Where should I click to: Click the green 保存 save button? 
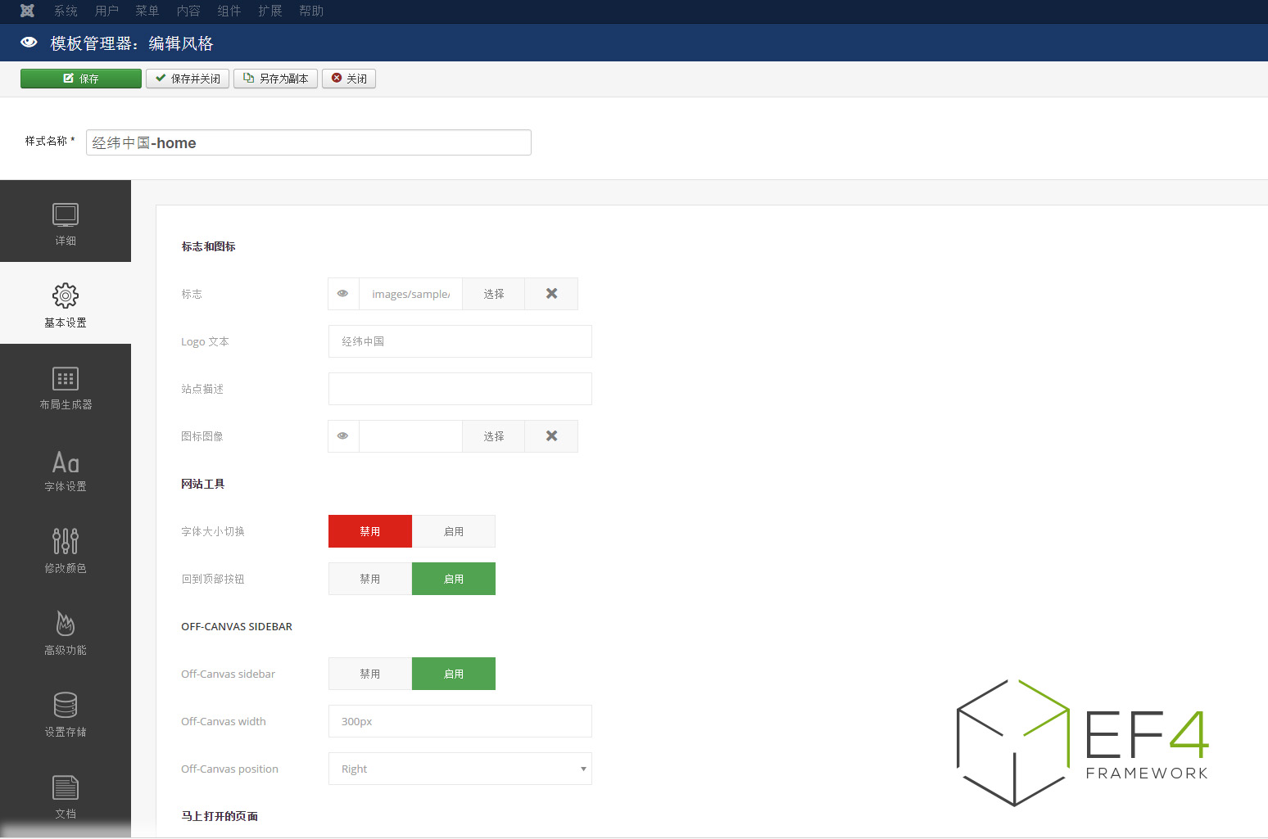(x=81, y=78)
